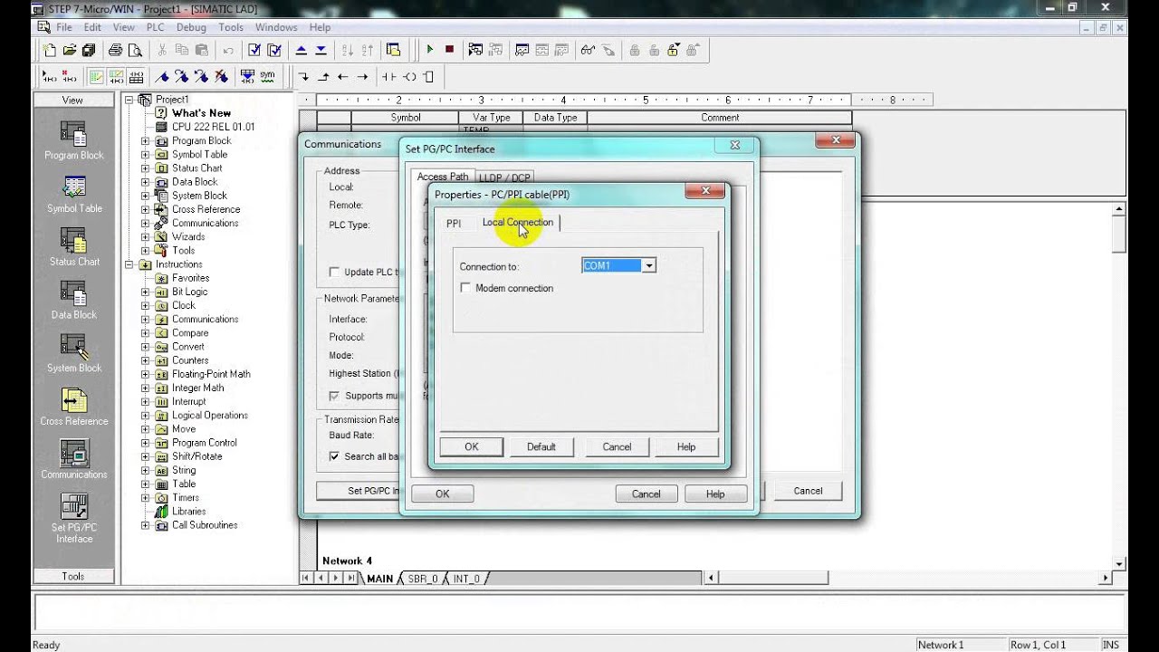Image resolution: width=1159 pixels, height=652 pixels.
Task: Click the Tools bar at sidebar bottom
Action: [x=73, y=576]
